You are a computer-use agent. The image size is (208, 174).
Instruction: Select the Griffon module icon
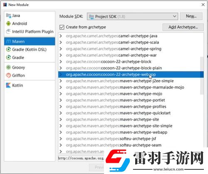pyautogui.click(x=8, y=75)
